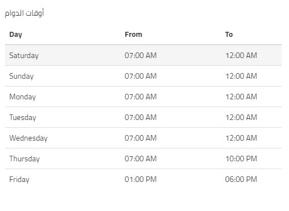Viewport: 289px width, 211px height.
Task: Select the Thursday row label
Action: coord(25,159)
